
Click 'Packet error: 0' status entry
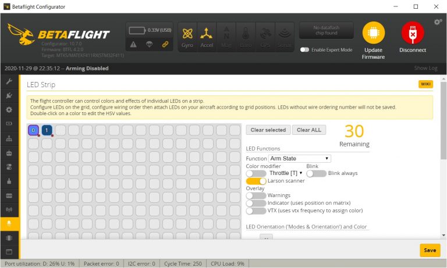point(101,264)
